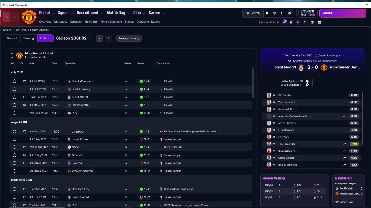Click Manchester United crest in match panel
This screenshot has width=371, height=208.
(324, 68)
